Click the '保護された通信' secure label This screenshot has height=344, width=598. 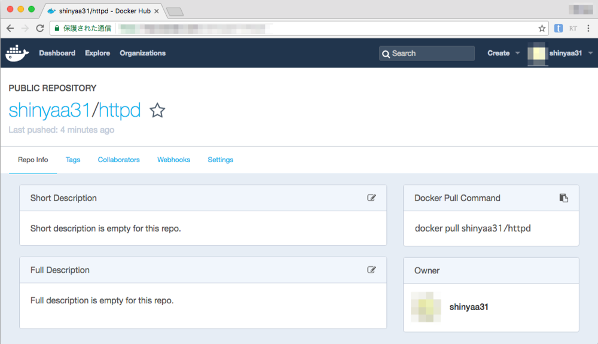pos(87,28)
